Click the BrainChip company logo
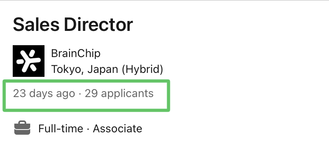Viewport: 329px width, 145px height. coord(29,61)
